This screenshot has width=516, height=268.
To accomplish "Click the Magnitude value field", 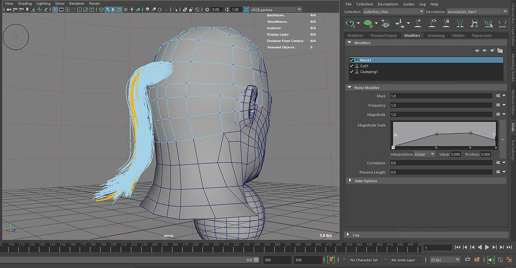I will (x=441, y=115).
